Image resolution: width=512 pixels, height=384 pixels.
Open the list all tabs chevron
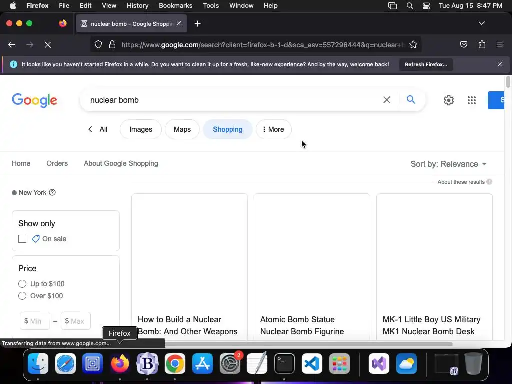481,23
